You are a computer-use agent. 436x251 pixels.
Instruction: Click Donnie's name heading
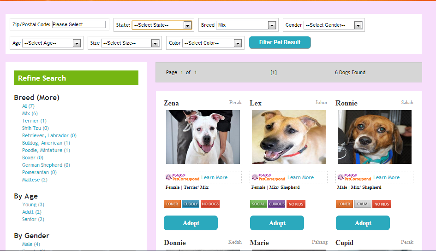pyautogui.click(x=175, y=243)
